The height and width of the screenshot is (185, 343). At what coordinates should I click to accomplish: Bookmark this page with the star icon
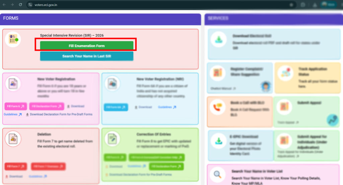pos(291,5)
